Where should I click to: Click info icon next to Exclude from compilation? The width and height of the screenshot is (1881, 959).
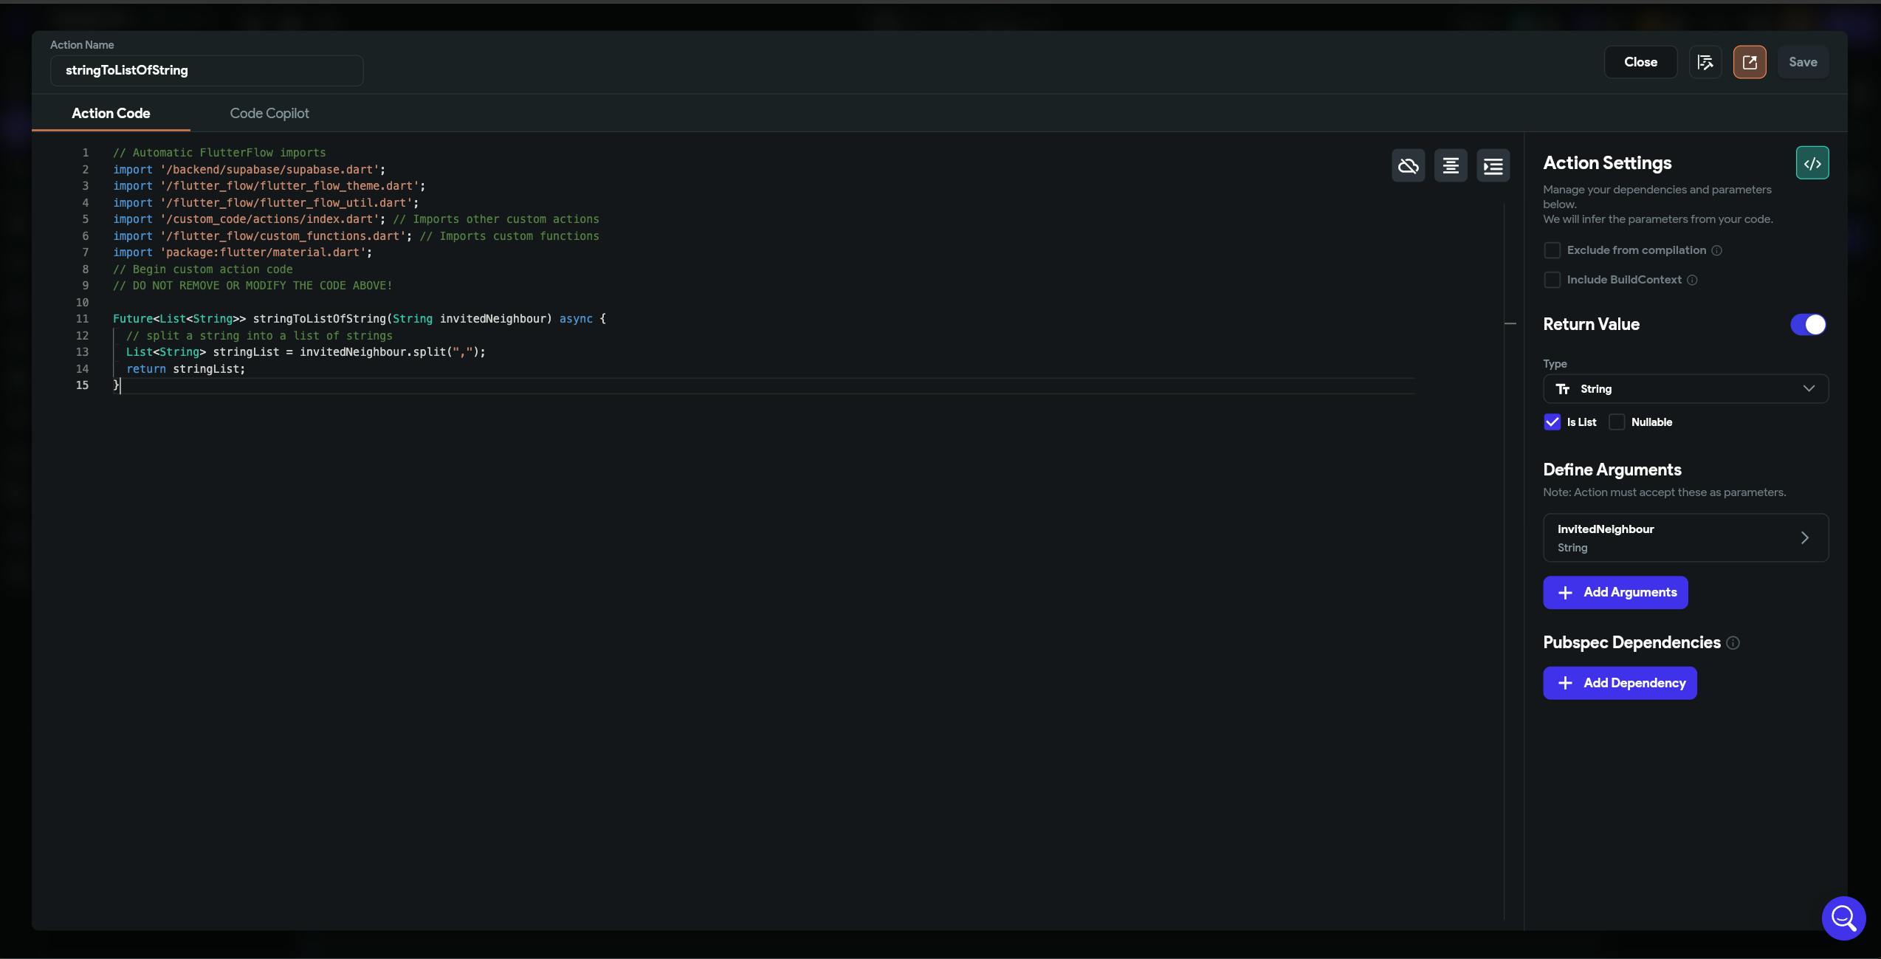[x=1716, y=250]
